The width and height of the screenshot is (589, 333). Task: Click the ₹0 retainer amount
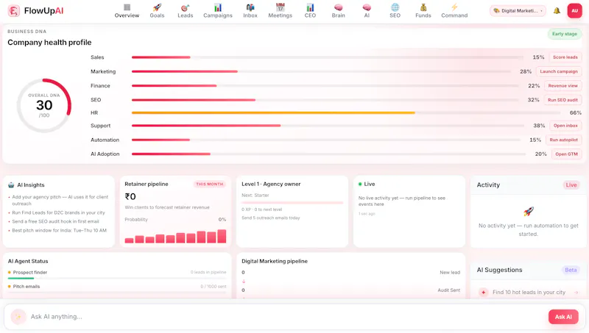click(x=130, y=196)
